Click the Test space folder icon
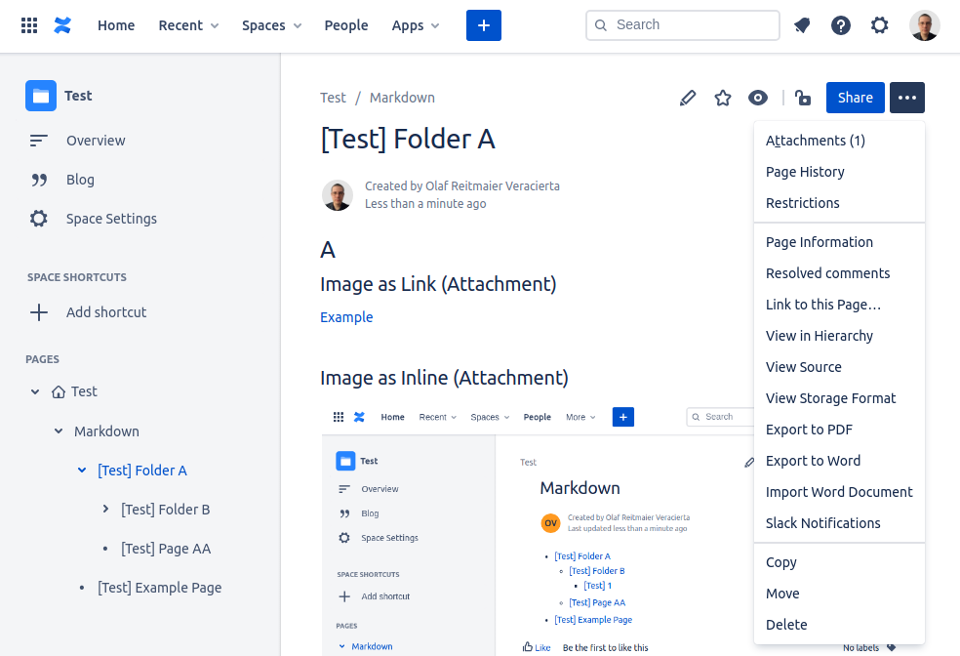 (41, 96)
